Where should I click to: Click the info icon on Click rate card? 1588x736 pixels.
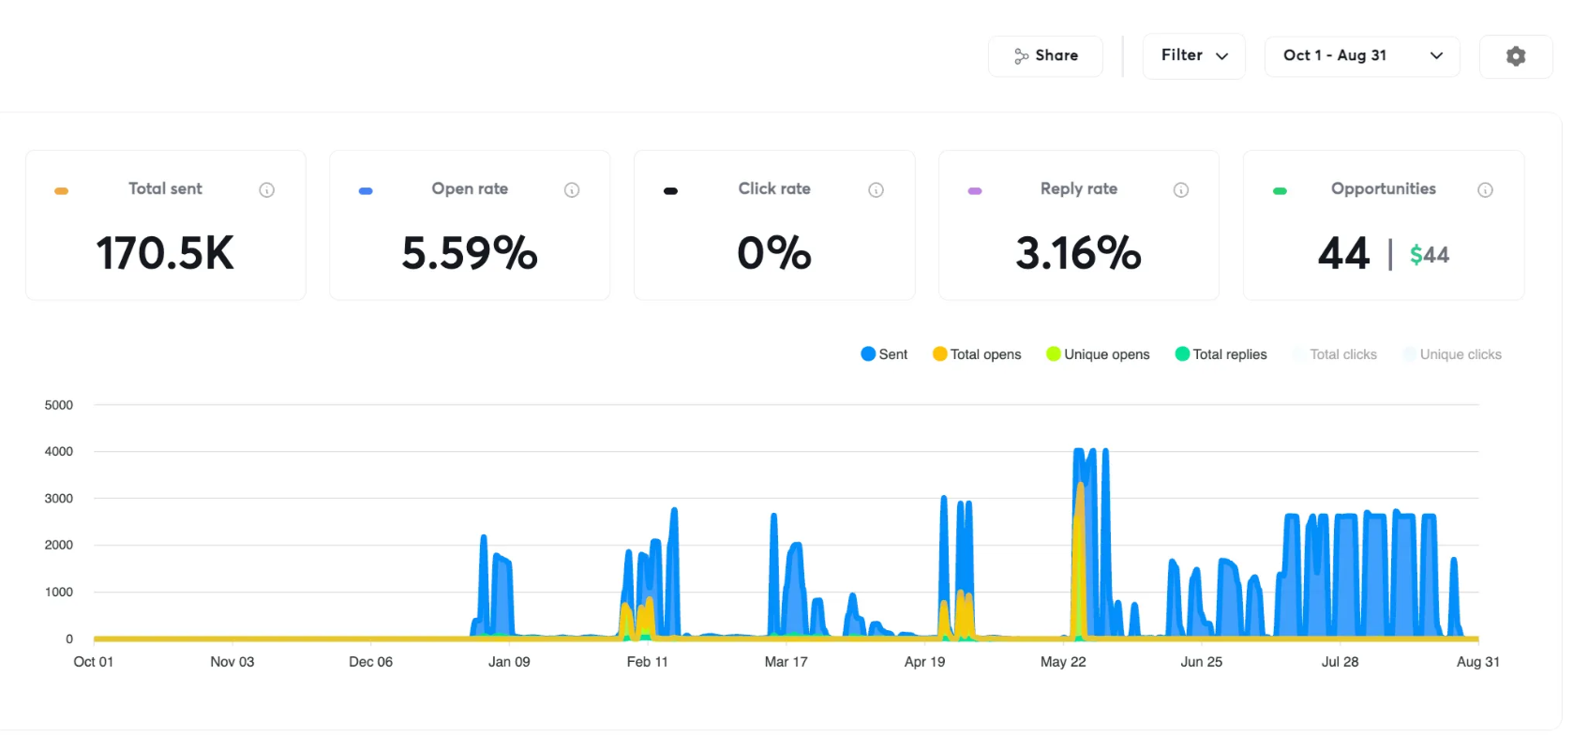tap(876, 190)
